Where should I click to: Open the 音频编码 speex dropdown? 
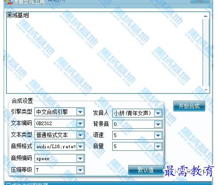[x=80, y=158]
